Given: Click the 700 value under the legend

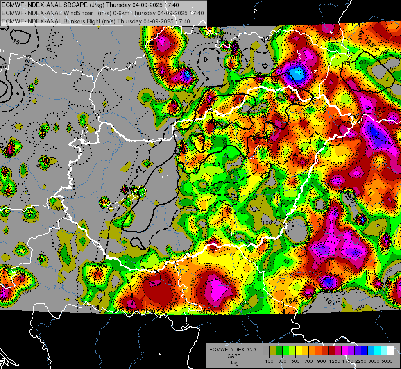Looking at the screenshot, I should 309,361.
